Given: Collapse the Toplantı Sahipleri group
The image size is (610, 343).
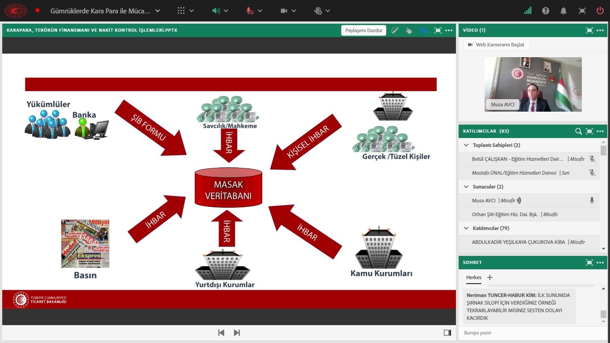Looking at the screenshot, I should [x=467, y=145].
